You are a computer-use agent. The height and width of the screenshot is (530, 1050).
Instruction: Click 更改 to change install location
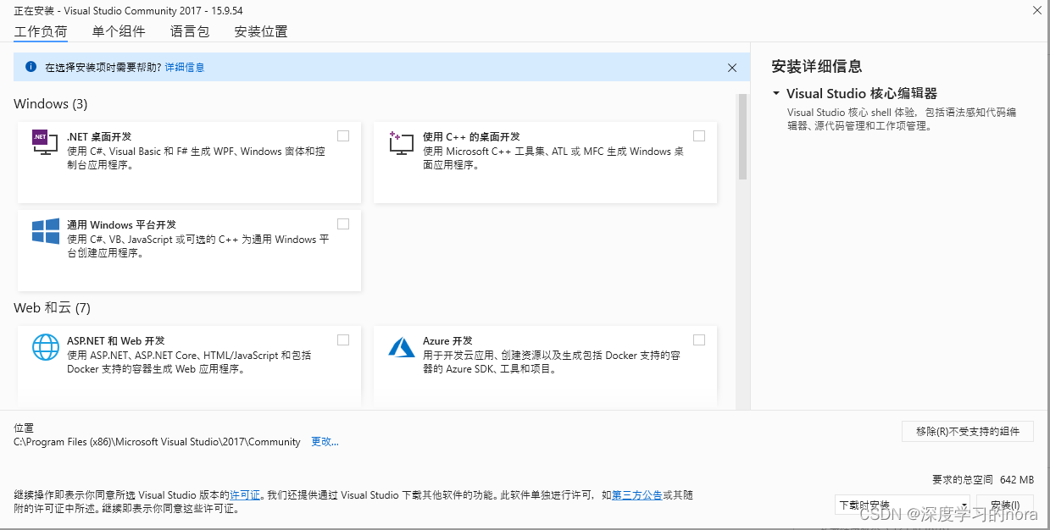coord(323,441)
